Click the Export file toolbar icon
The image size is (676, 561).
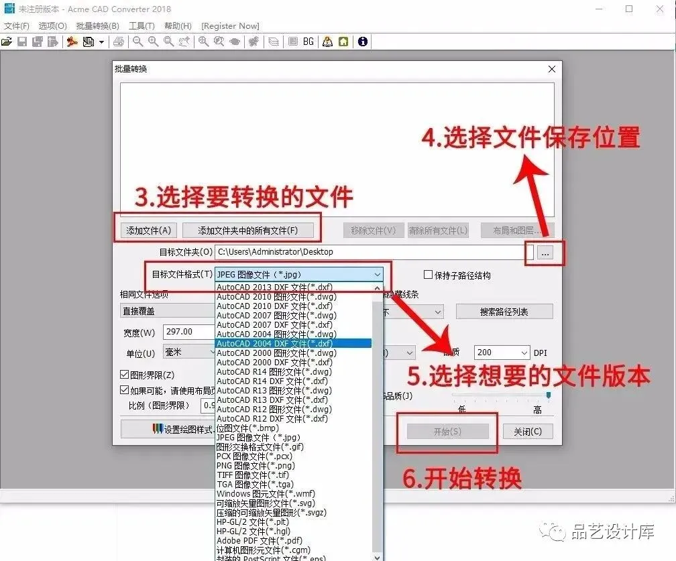click(x=52, y=42)
